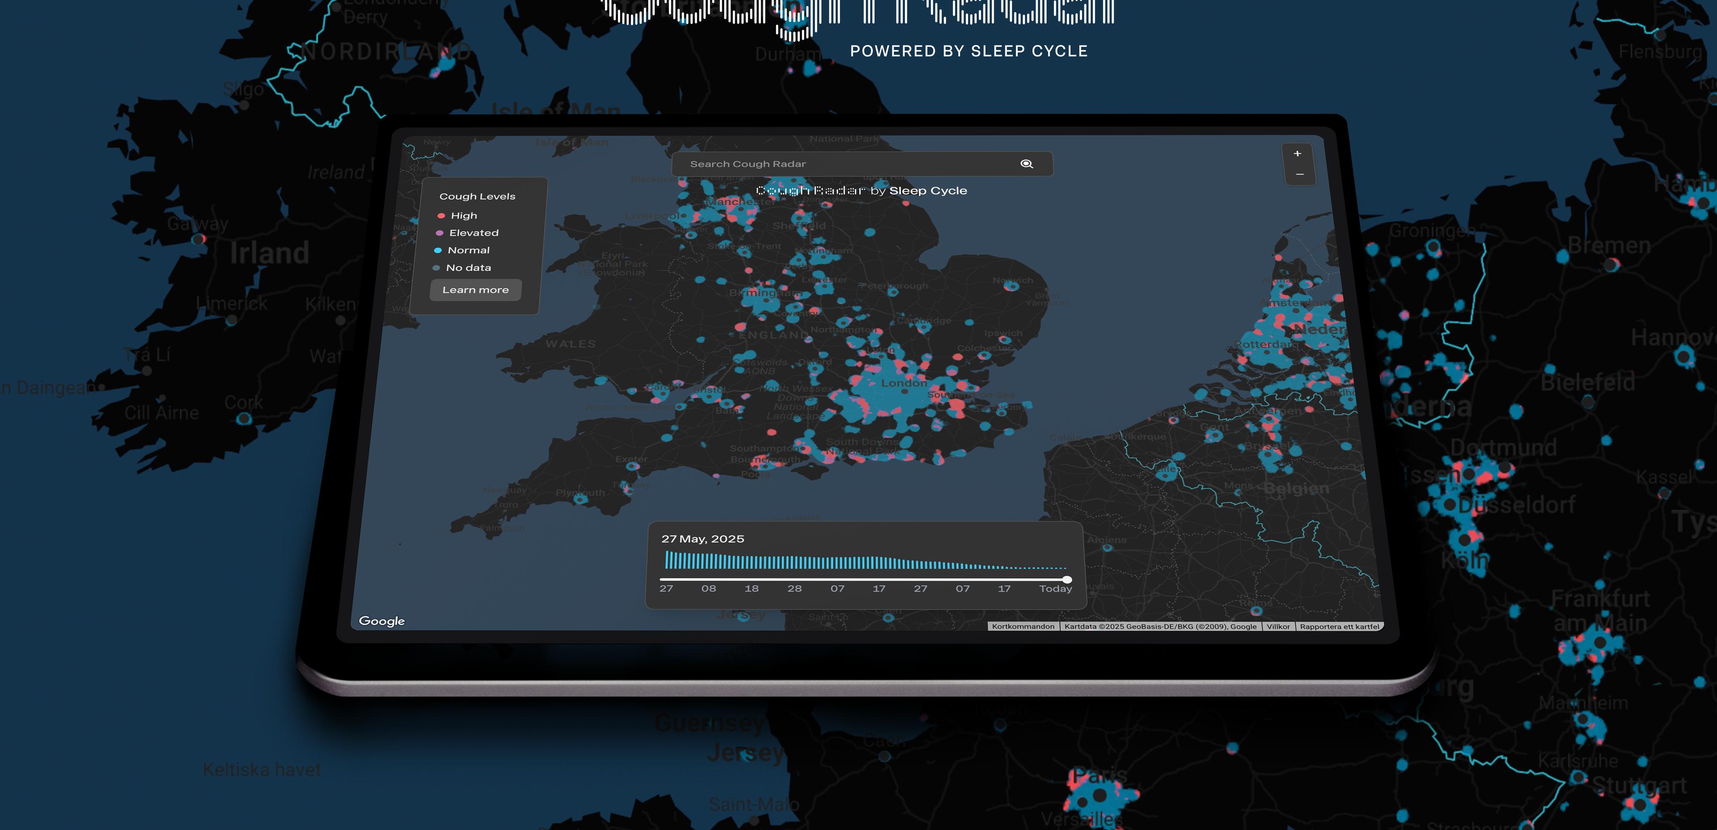Click the No data grey dot
This screenshot has width=1717, height=830.
tap(436, 268)
